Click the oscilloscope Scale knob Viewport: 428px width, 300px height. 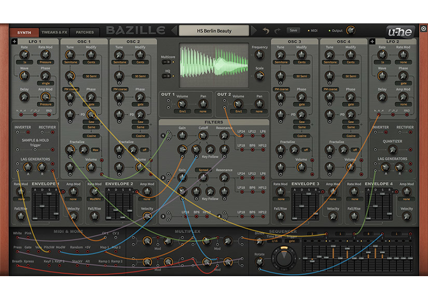(x=259, y=76)
